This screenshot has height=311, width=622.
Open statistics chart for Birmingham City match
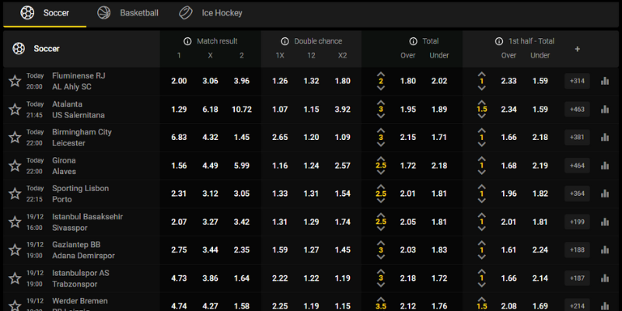click(605, 137)
